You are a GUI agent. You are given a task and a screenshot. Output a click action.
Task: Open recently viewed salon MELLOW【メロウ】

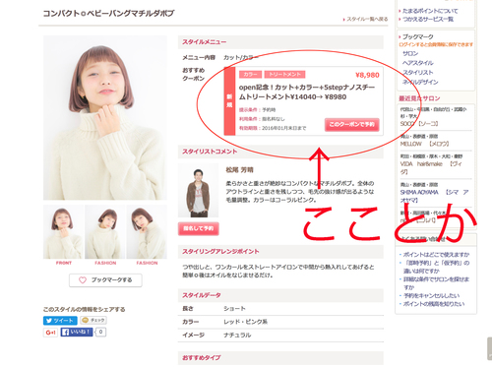(424, 144)
